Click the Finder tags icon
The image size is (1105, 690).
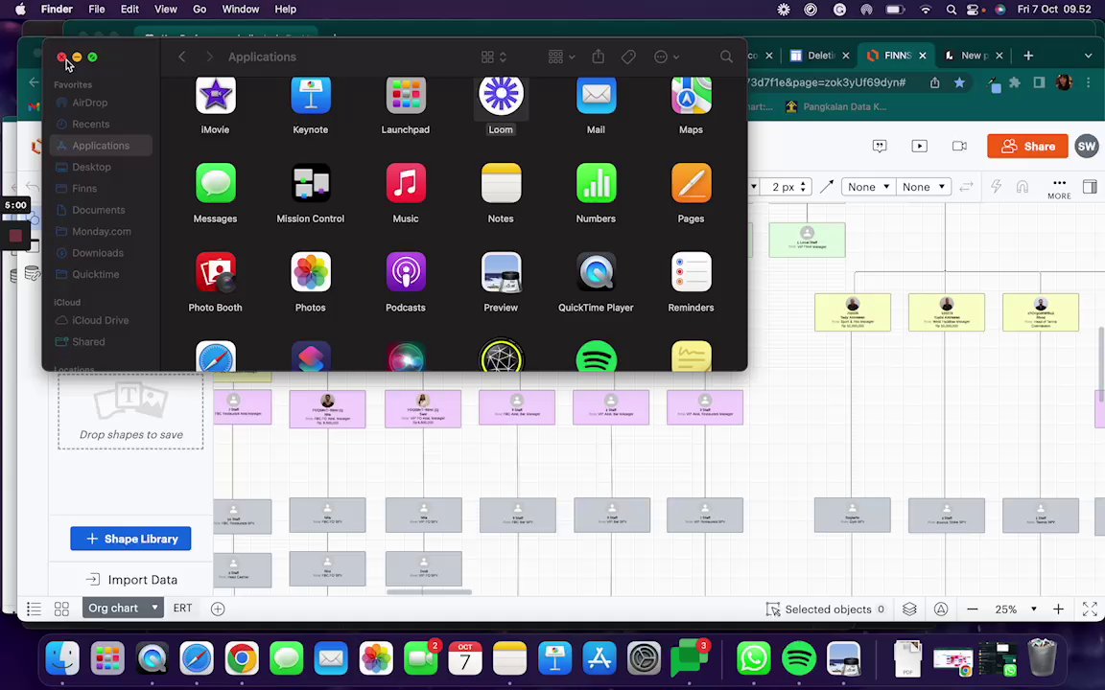point(628,57)
